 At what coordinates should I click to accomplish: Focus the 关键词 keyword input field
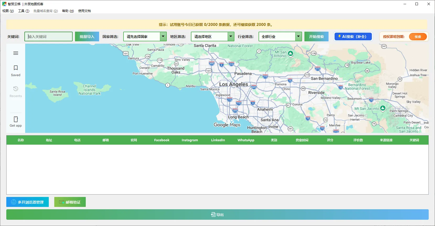(x=49, y=36)
